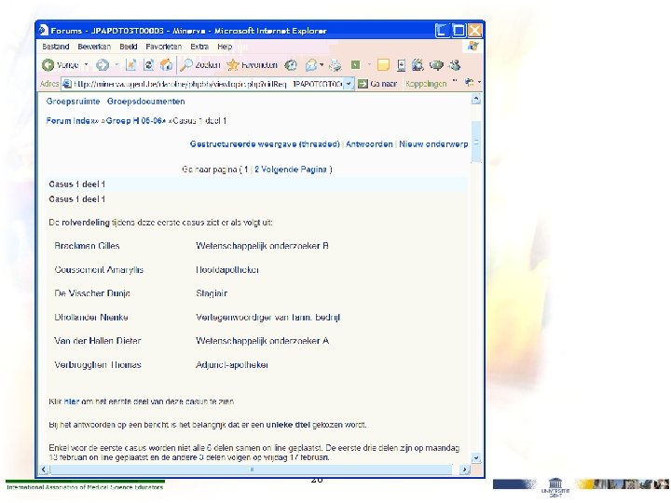Expand the Koppelingen chevron overflow
The image size is (671, 503).
point(455,80)
